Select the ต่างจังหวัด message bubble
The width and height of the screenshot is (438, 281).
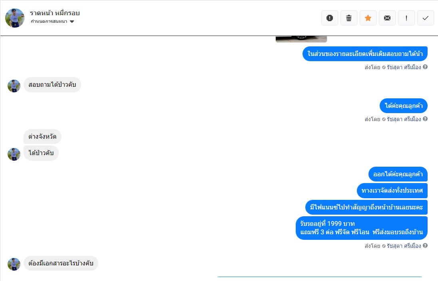[x=42, y=137]
